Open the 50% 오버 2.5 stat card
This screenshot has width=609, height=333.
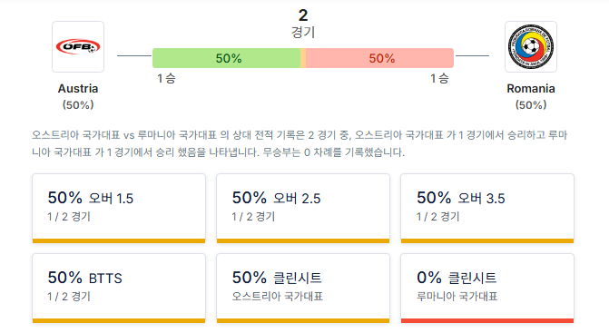303,209
